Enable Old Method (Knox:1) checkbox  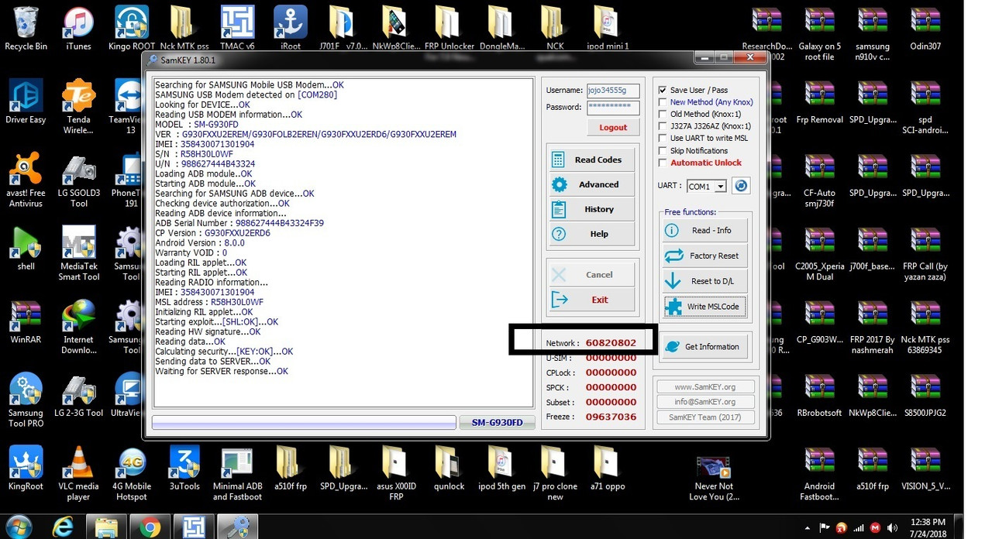tap(663, 115)
